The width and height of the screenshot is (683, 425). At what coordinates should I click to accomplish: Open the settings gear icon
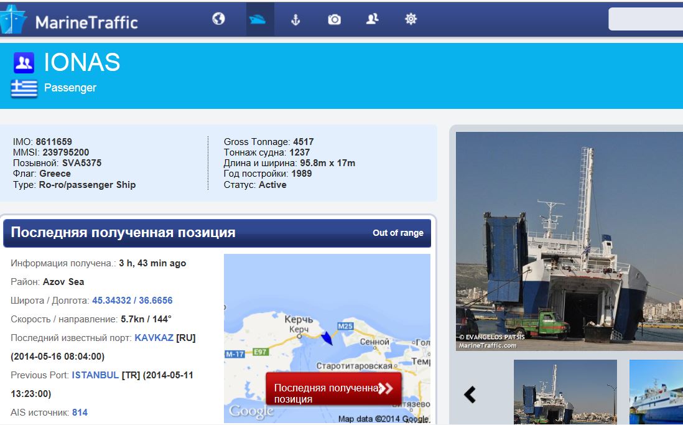click(x=411, y=19)
